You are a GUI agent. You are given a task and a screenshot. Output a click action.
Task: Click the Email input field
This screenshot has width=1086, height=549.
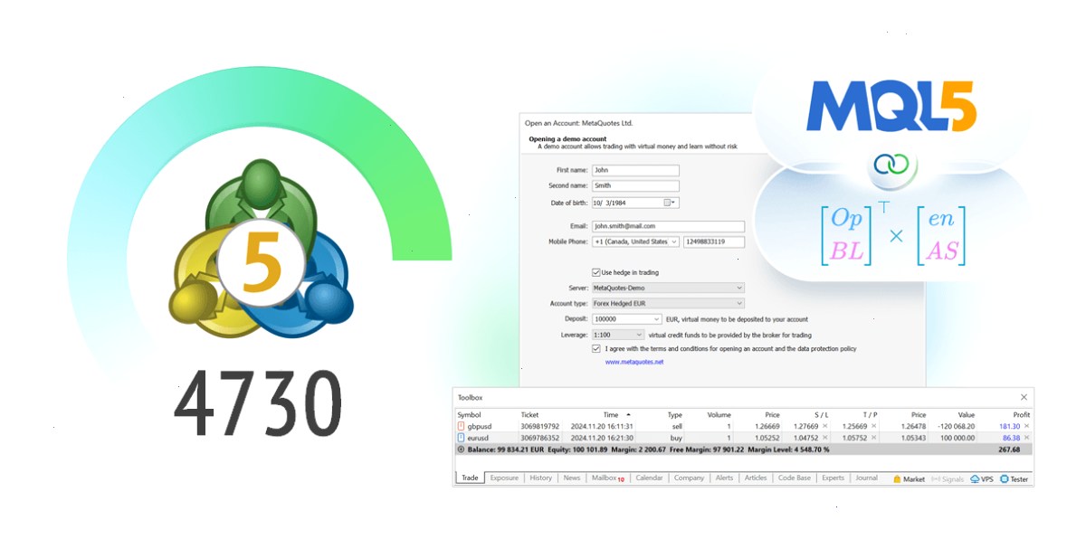click(668, 226)
